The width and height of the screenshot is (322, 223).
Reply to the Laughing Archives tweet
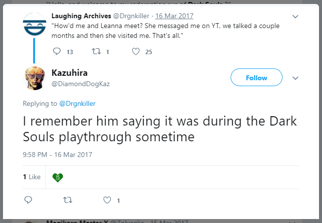(57, 51)
